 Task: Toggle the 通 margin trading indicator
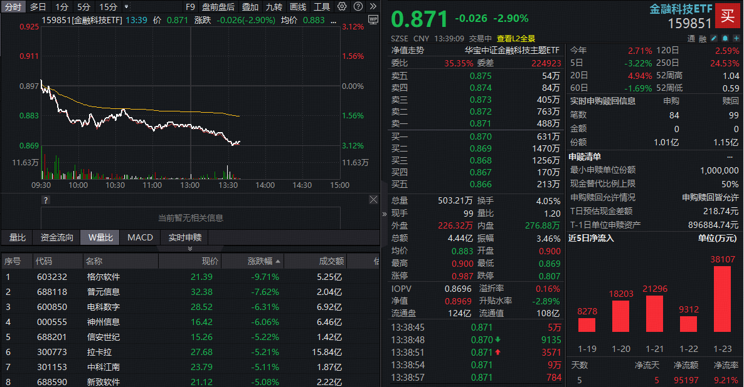click(x=691, y=39)
